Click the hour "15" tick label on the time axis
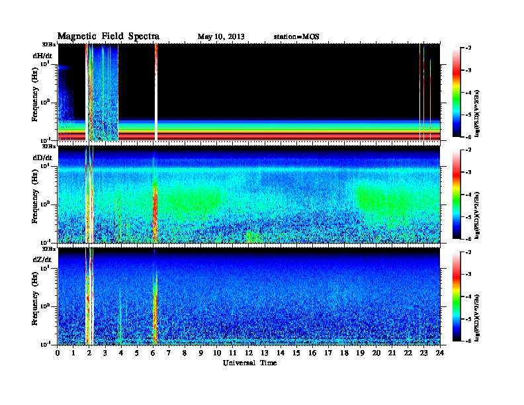The image size is (524, 405). click(x=296, y=353)
